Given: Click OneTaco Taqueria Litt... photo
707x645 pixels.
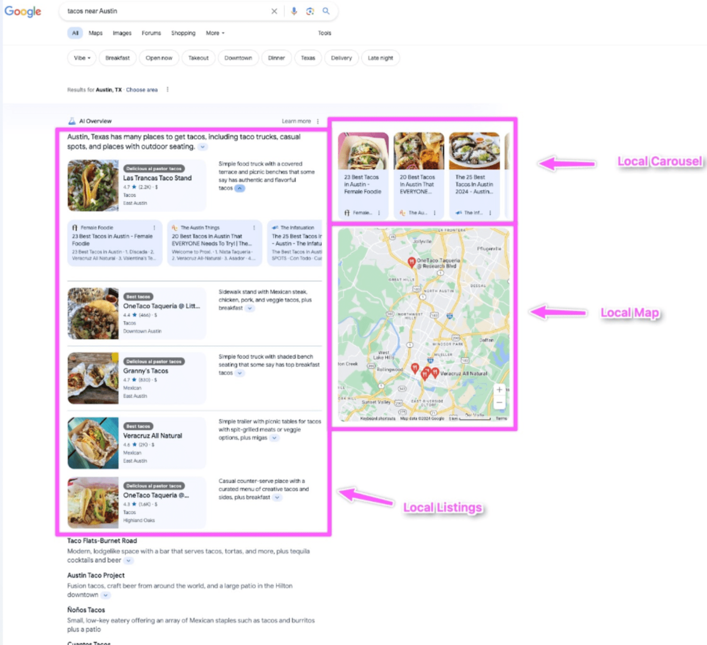Looking at the screenshot, I should (93, 313).
